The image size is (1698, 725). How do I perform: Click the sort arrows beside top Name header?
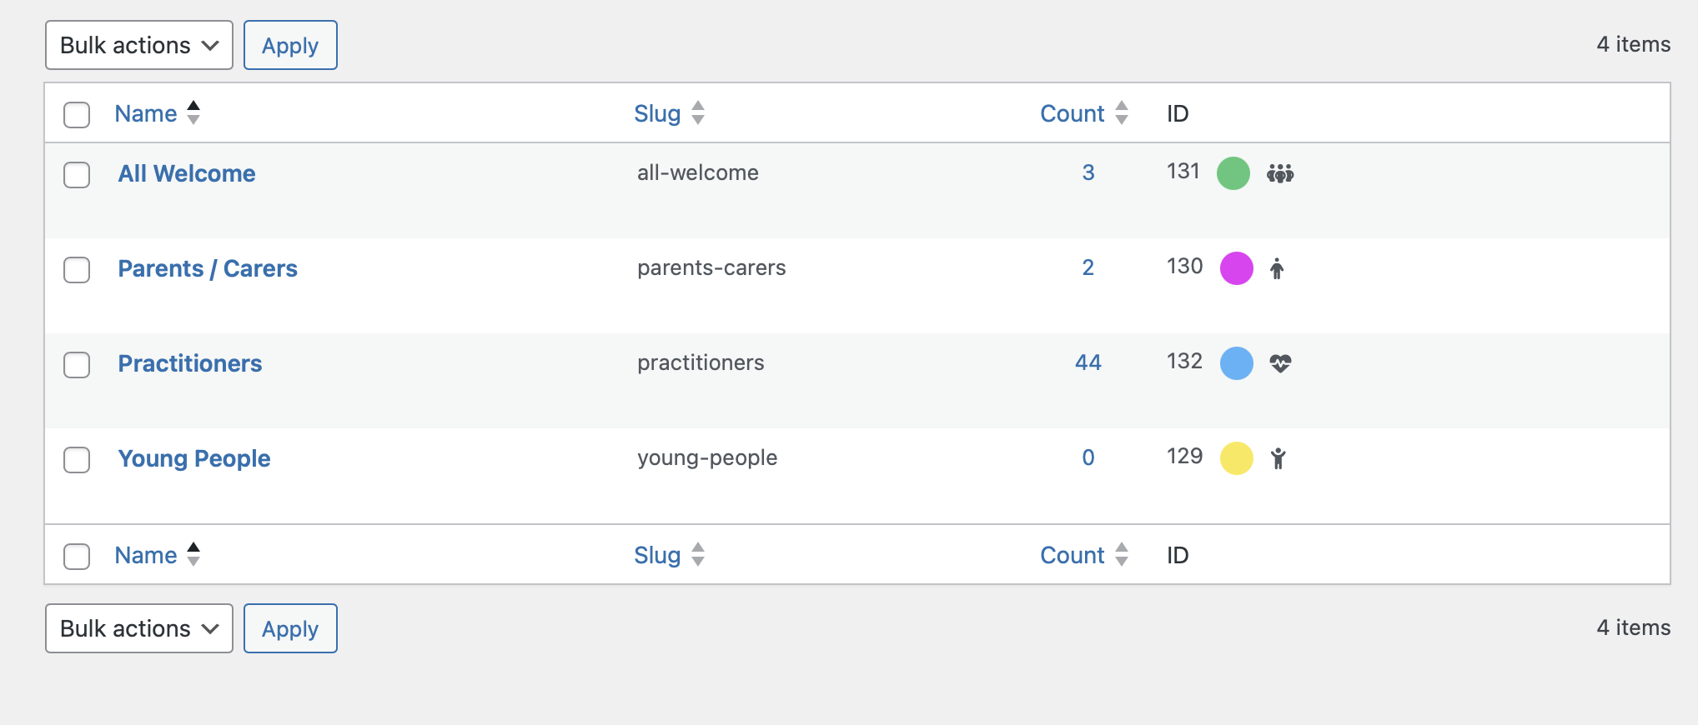click(x=193, y=113)
